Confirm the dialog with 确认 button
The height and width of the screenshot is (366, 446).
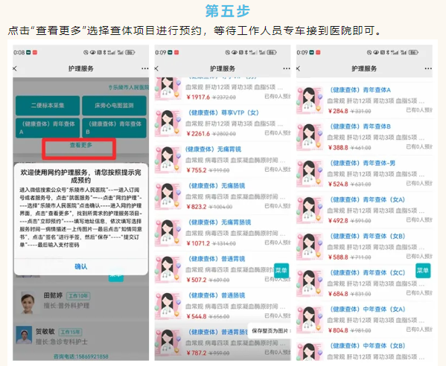tap(80, 266)
